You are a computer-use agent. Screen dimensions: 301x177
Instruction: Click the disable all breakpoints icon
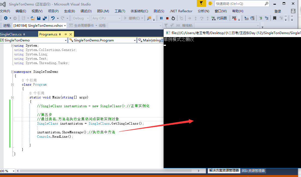[x=234, y=18]
